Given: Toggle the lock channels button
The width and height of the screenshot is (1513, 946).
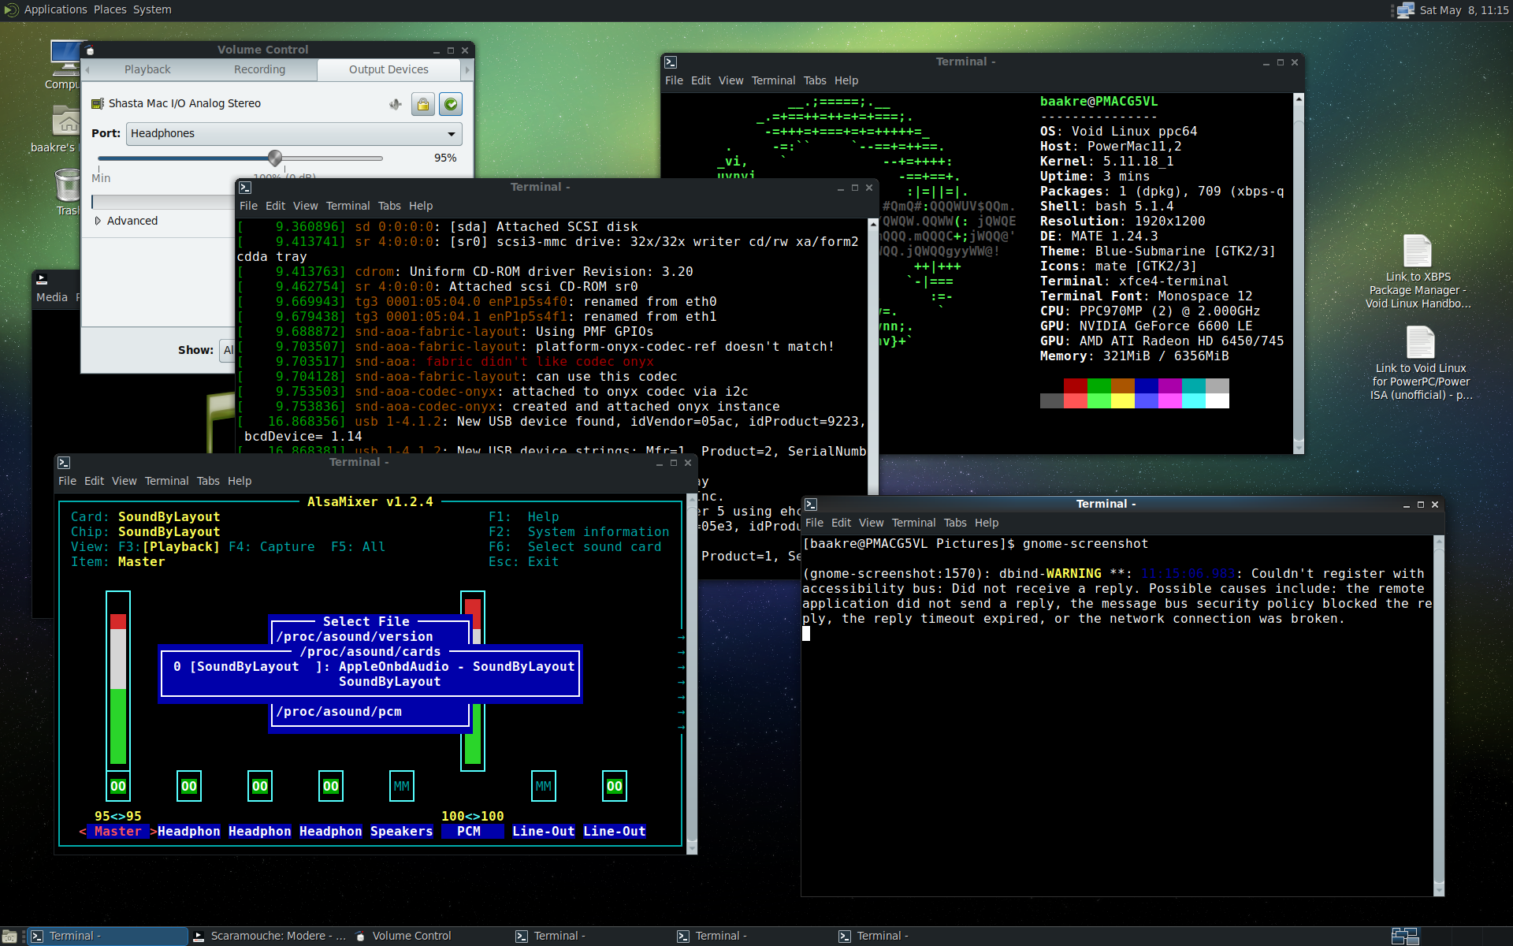Looking at the screenshot, I should (423, 104).
